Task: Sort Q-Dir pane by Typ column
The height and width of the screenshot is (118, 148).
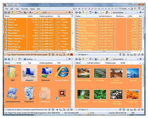Action: (63, 16)
